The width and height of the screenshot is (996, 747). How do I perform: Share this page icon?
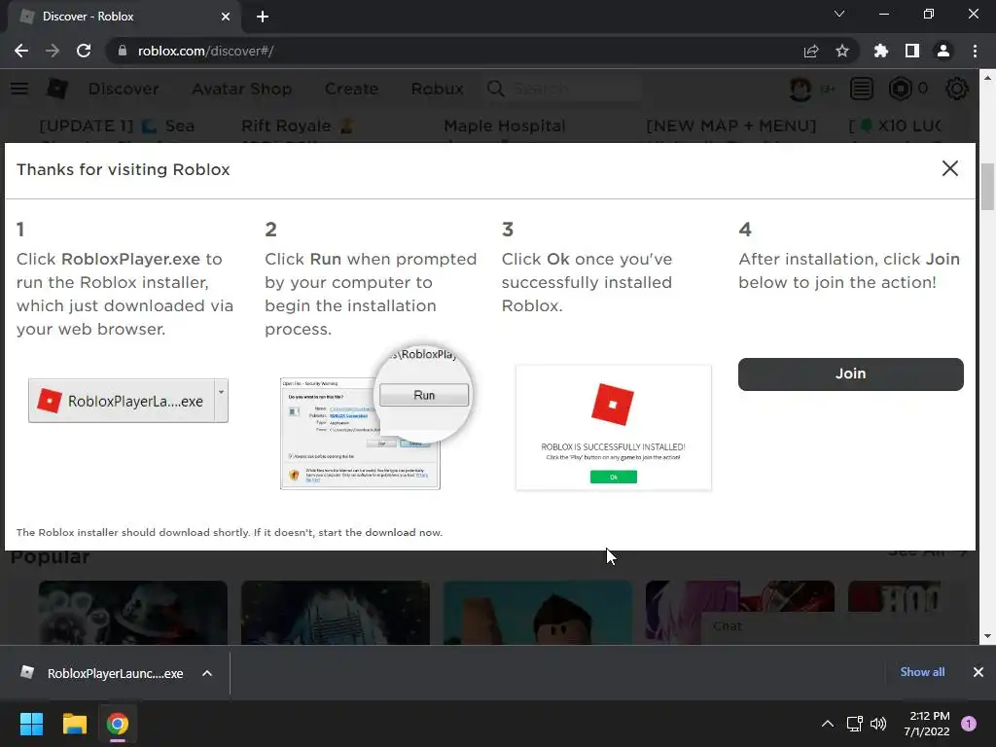811,51
